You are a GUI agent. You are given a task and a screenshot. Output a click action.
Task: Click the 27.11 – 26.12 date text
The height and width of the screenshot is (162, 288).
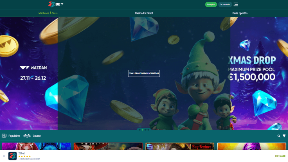click(33, 78)
